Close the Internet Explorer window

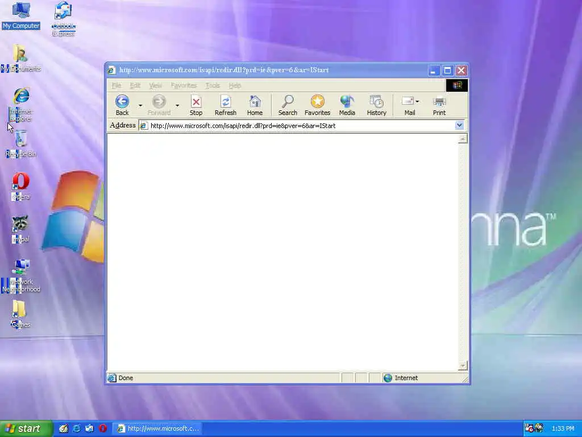(462, 70)
